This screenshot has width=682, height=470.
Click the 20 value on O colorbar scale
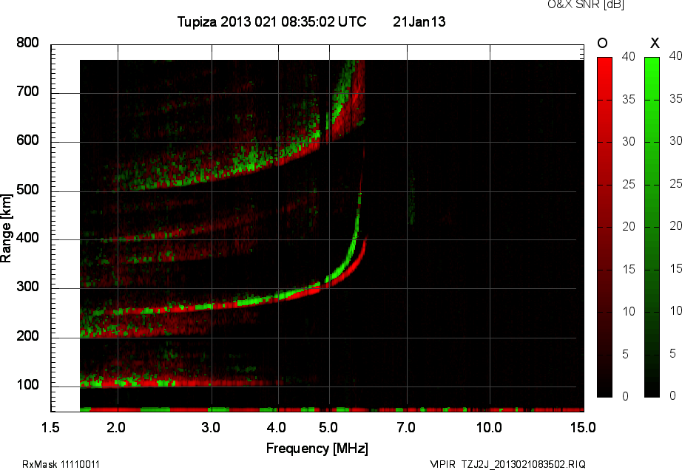coord(629,226)
